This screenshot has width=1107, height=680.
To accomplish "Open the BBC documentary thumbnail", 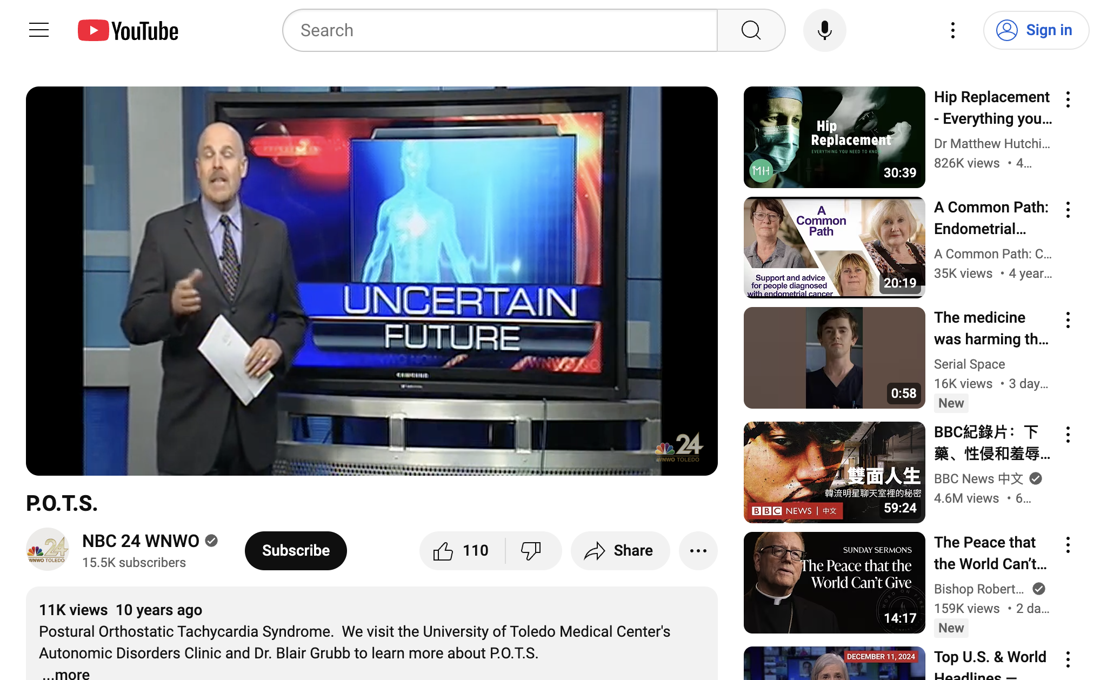I will 834,472.
